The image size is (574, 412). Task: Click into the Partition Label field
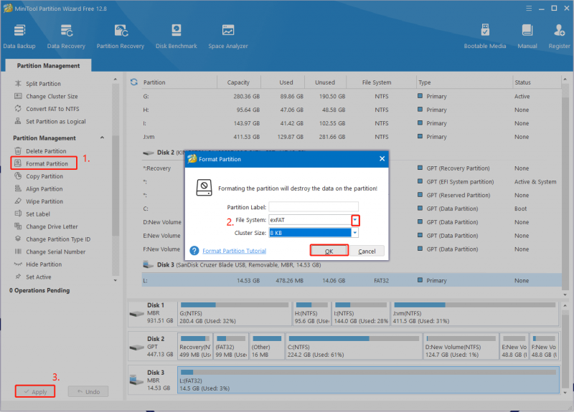point(314,207)
